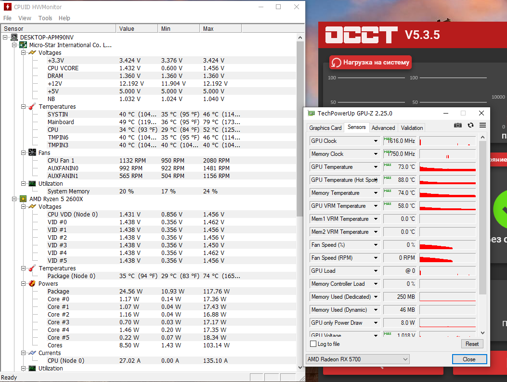Switch to the Advanced tab

coord(383,127)
